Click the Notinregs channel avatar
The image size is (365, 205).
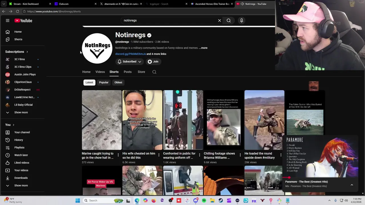point(97,48)
